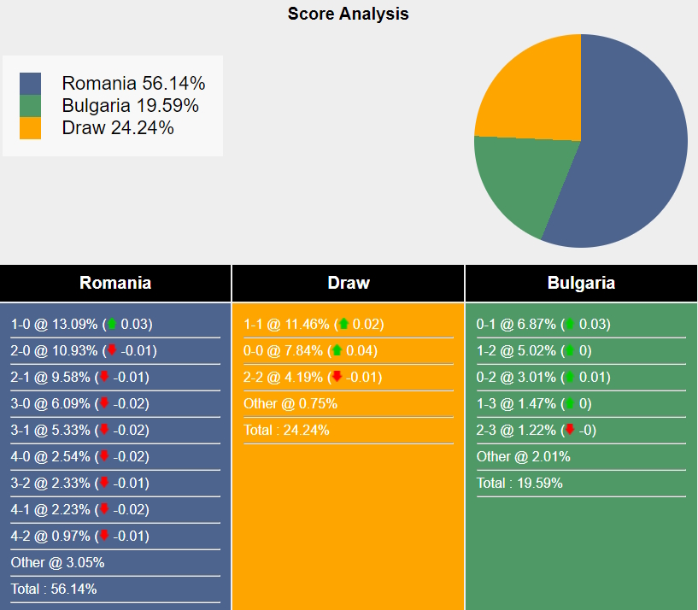Click the orange Draw legend swatch
This screenshot has height=610, width=698.
(x=31, y=128)
